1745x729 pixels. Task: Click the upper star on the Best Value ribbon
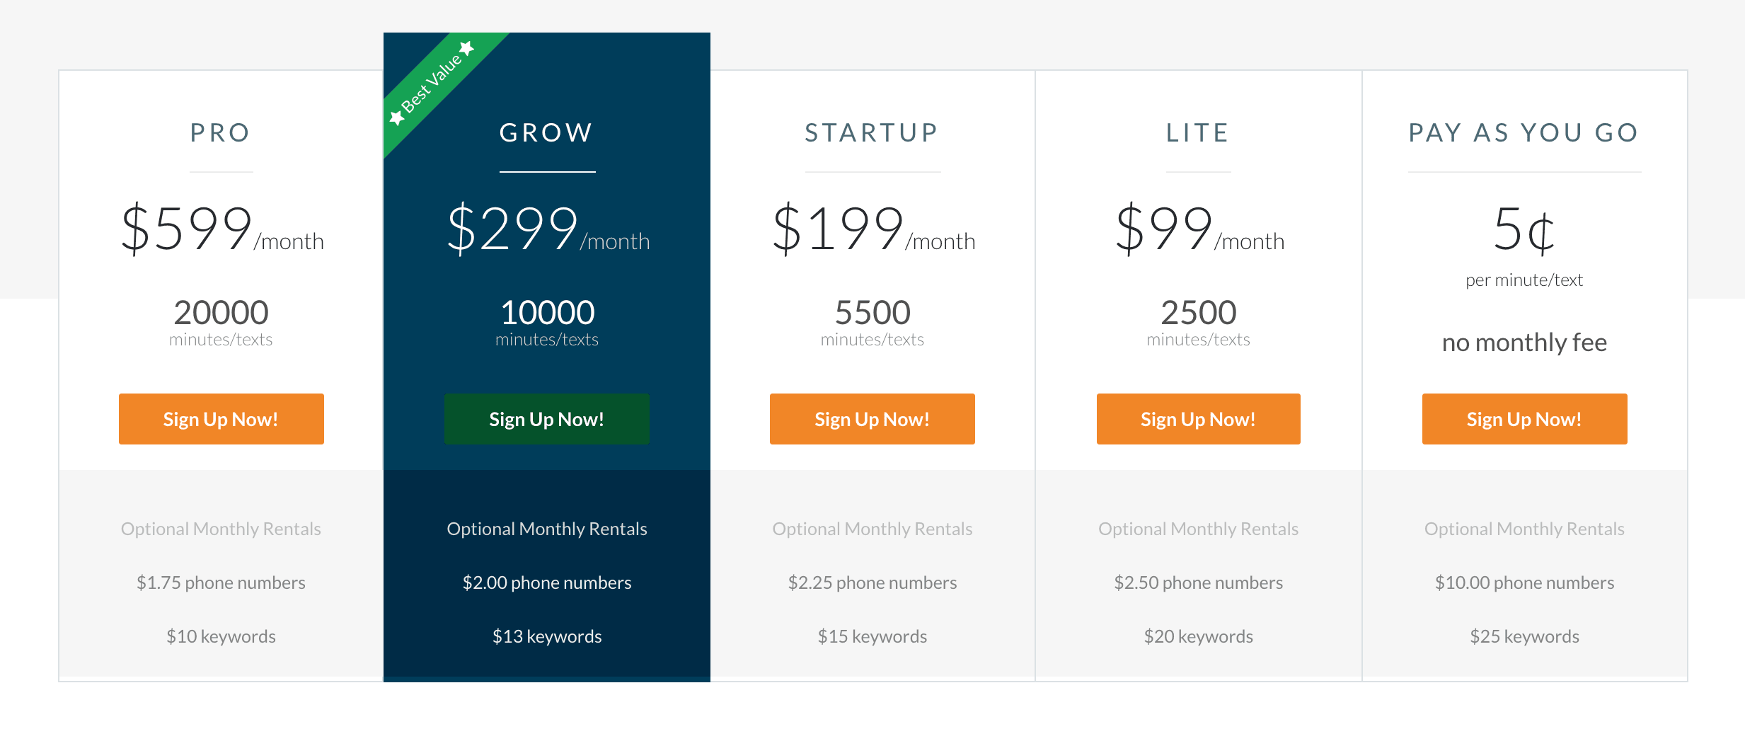(x=466, y=48)
